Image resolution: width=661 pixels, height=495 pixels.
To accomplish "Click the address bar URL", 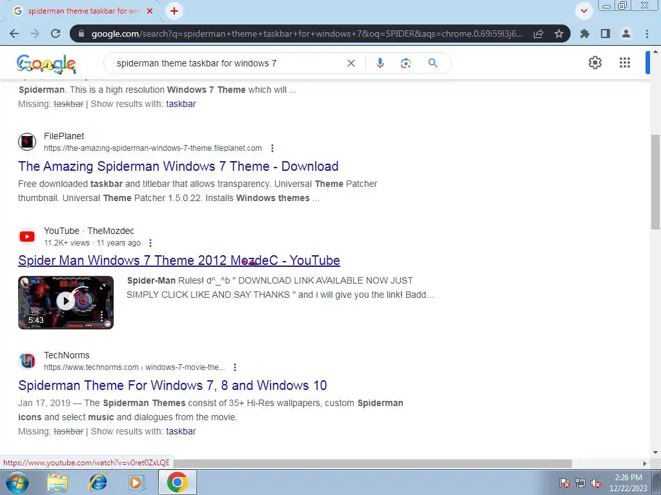I will tap(307, 34).
